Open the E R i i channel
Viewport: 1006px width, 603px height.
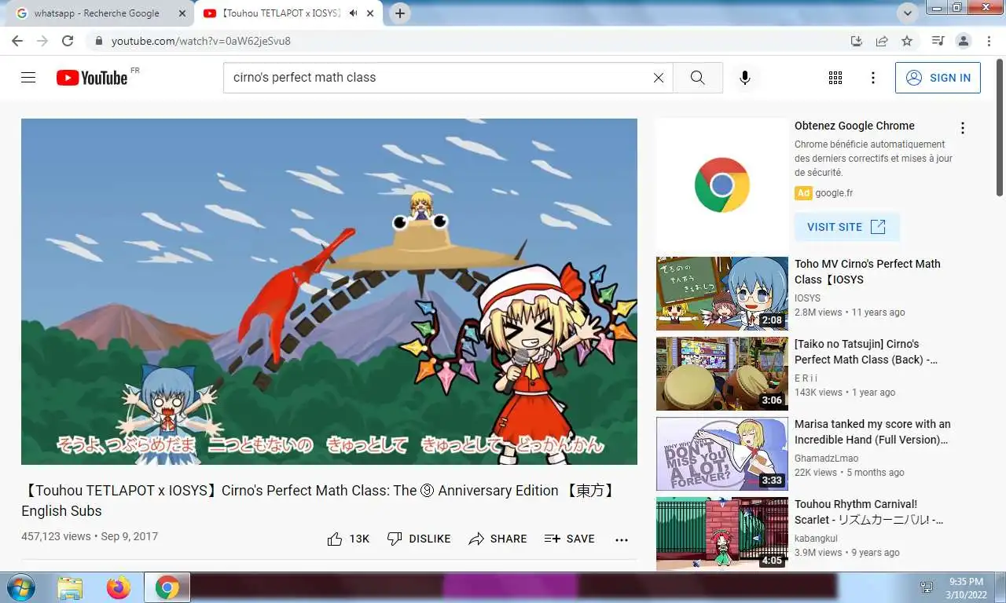tap(806, 378)
